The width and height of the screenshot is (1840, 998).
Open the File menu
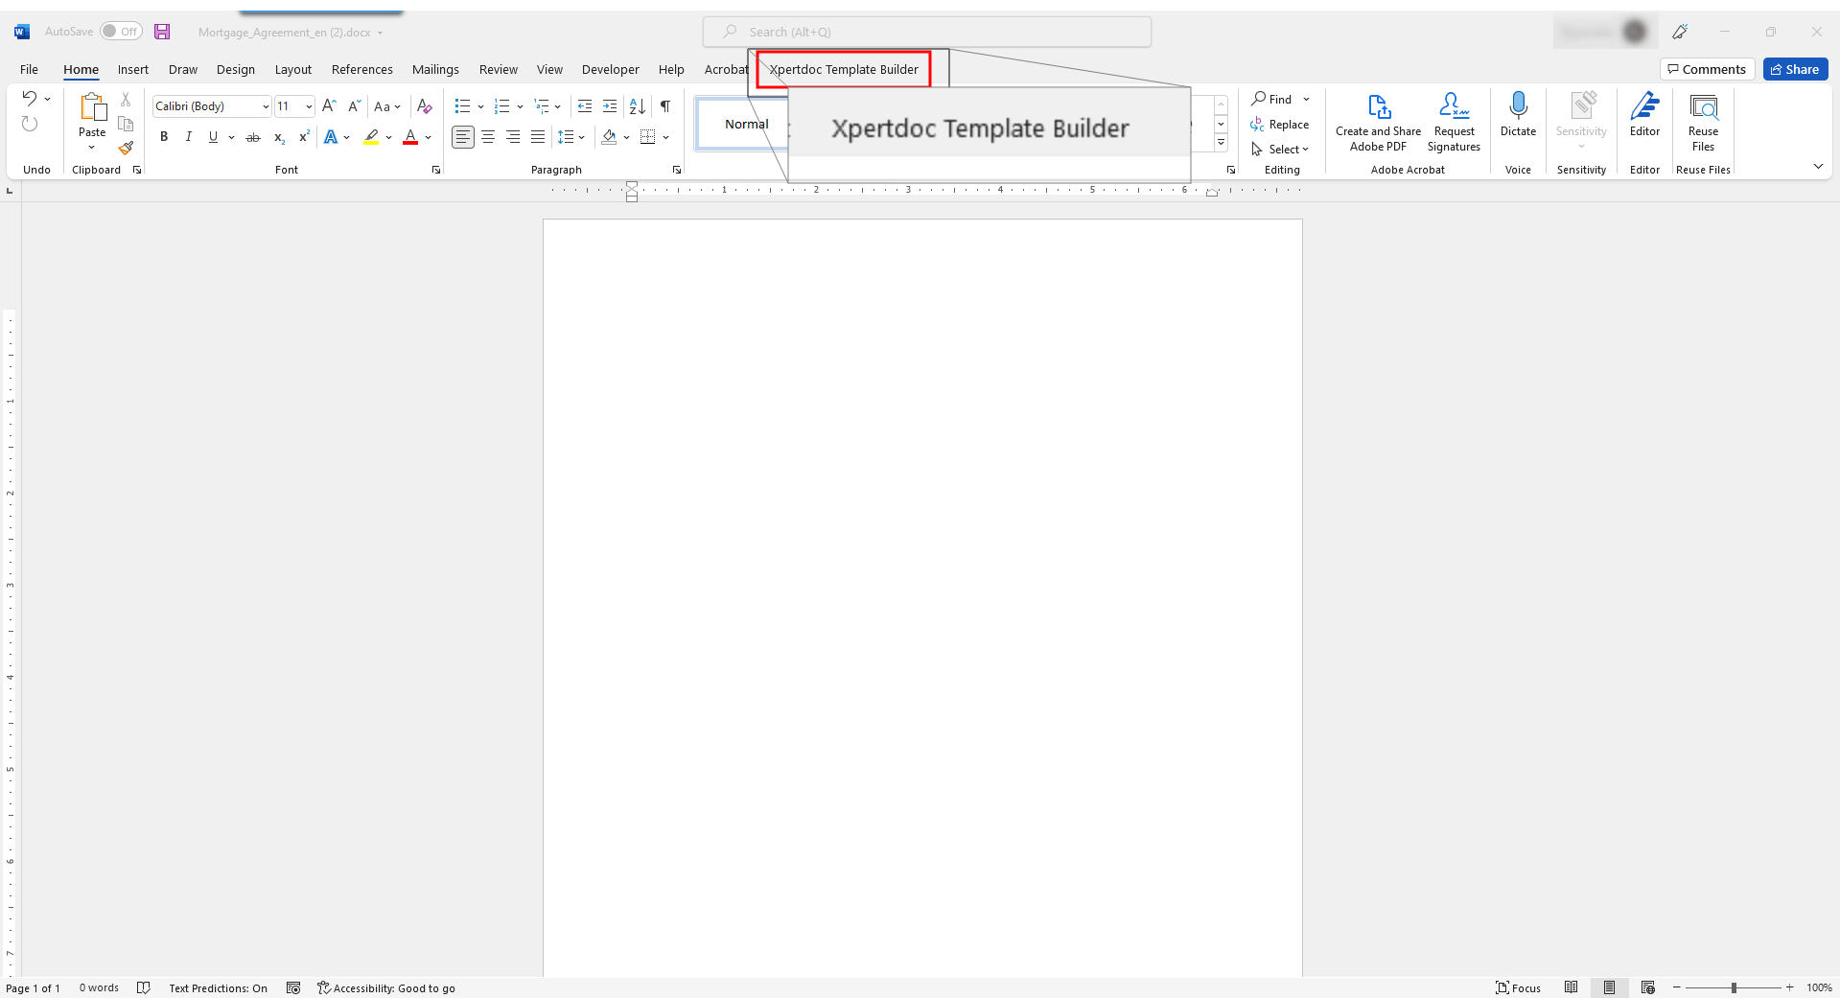pyautogui.click(x=30, y=69)
